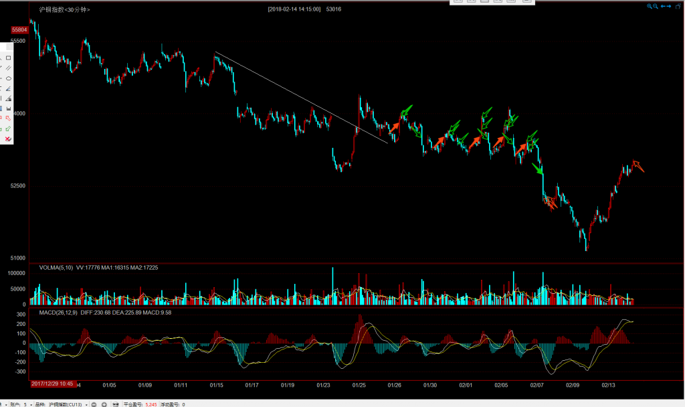Zoom in on the chart
685x407 pixels.
point(650,6)
